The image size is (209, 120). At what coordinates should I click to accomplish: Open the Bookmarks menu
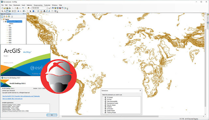17,5
